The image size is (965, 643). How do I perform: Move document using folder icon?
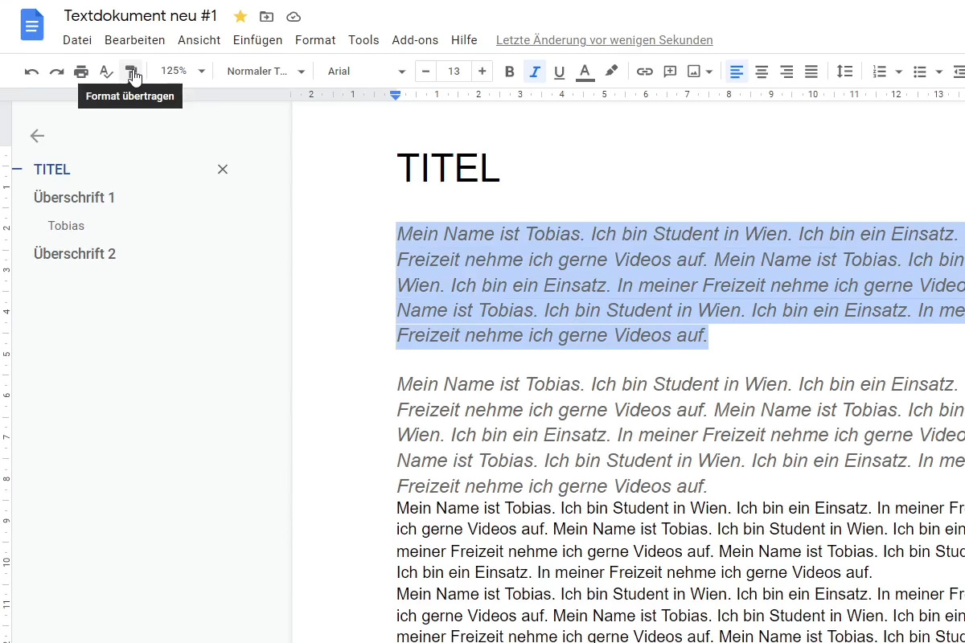click(266, 16)
